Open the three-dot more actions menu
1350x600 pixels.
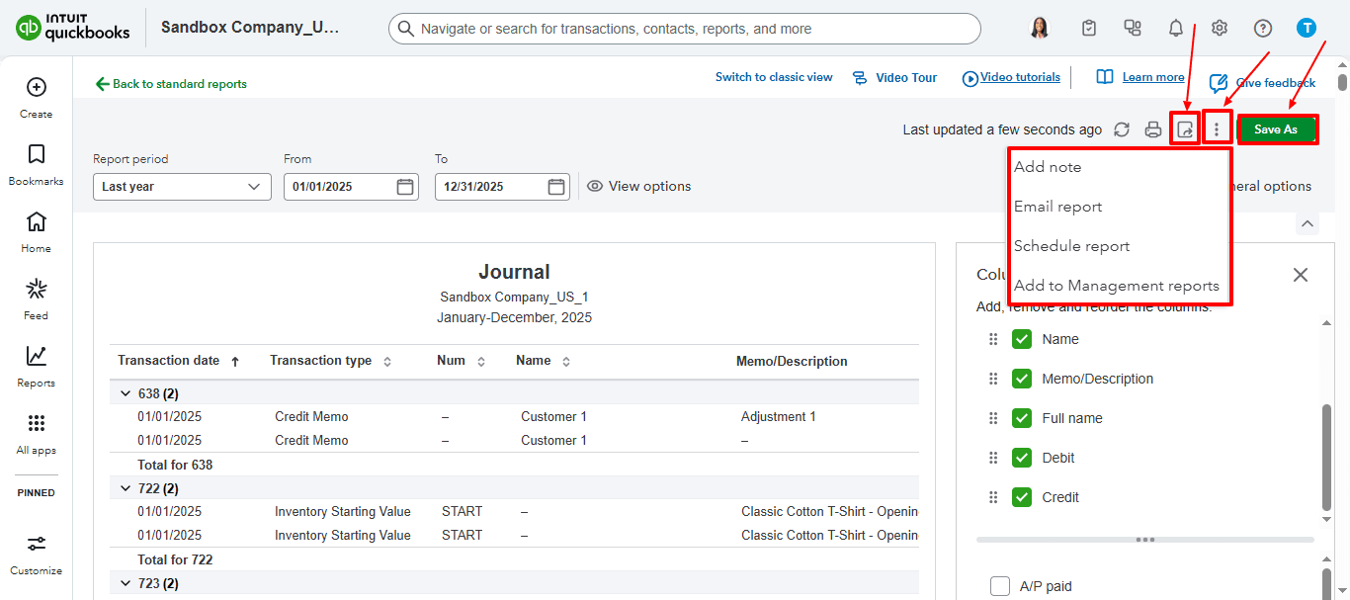tap(1217, 129)
